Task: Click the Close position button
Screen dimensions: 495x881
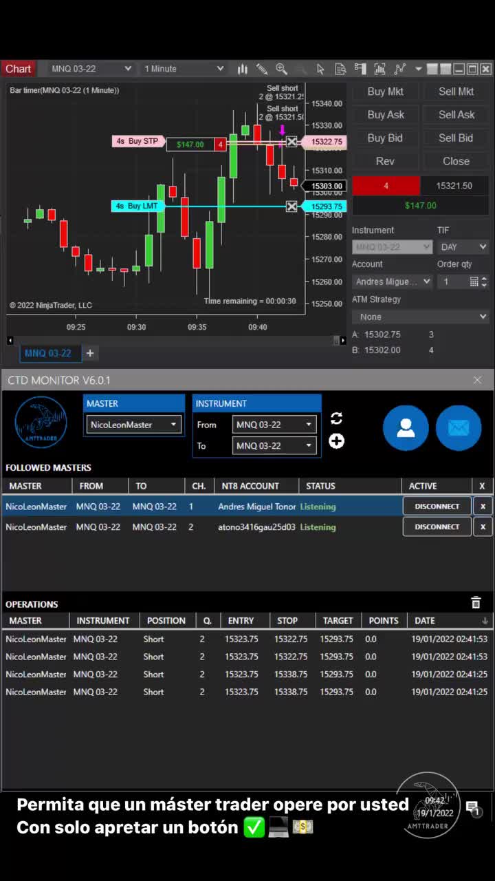Action: pyautogui.click(x=456, y=161)
